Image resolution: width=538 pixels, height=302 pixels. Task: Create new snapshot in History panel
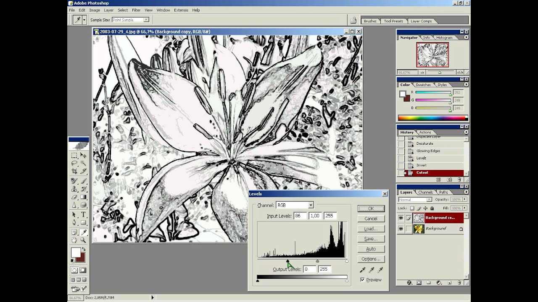pyautogui.click(x=449, y=180)
